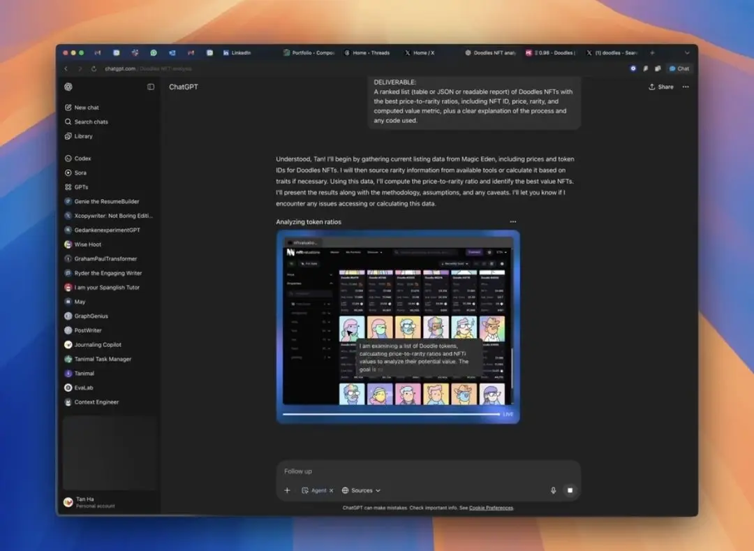Expand the browser tab list chevron

click(687, 53)
